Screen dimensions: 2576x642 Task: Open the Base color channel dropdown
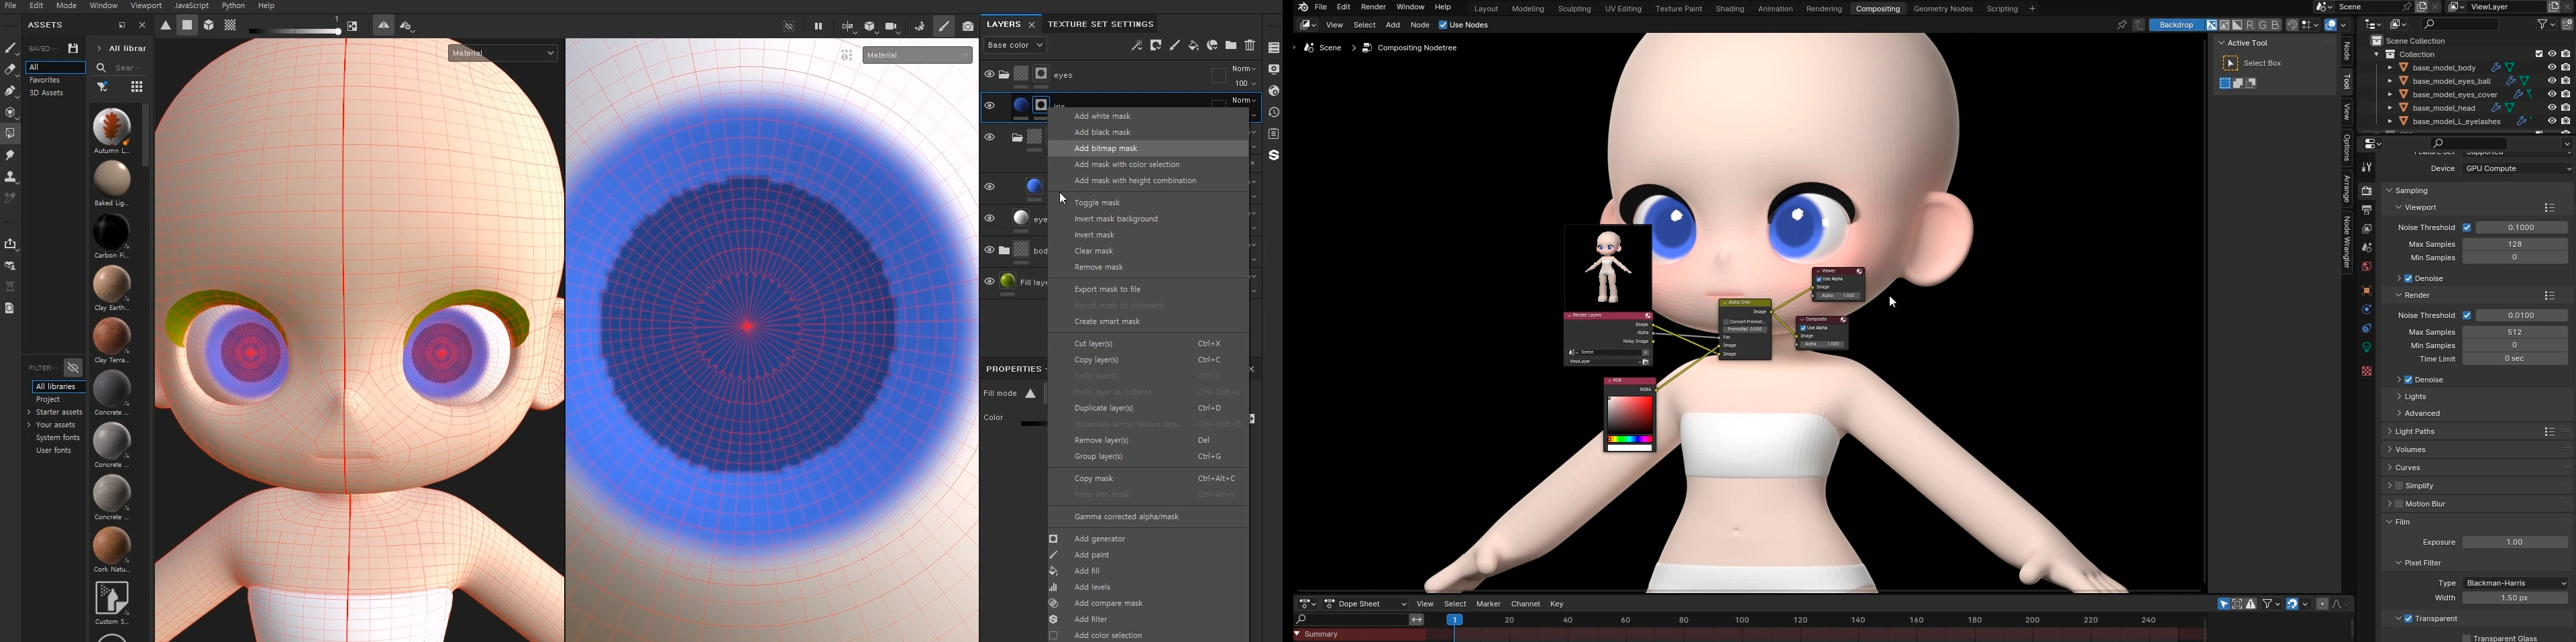[x=1014, y=44]
